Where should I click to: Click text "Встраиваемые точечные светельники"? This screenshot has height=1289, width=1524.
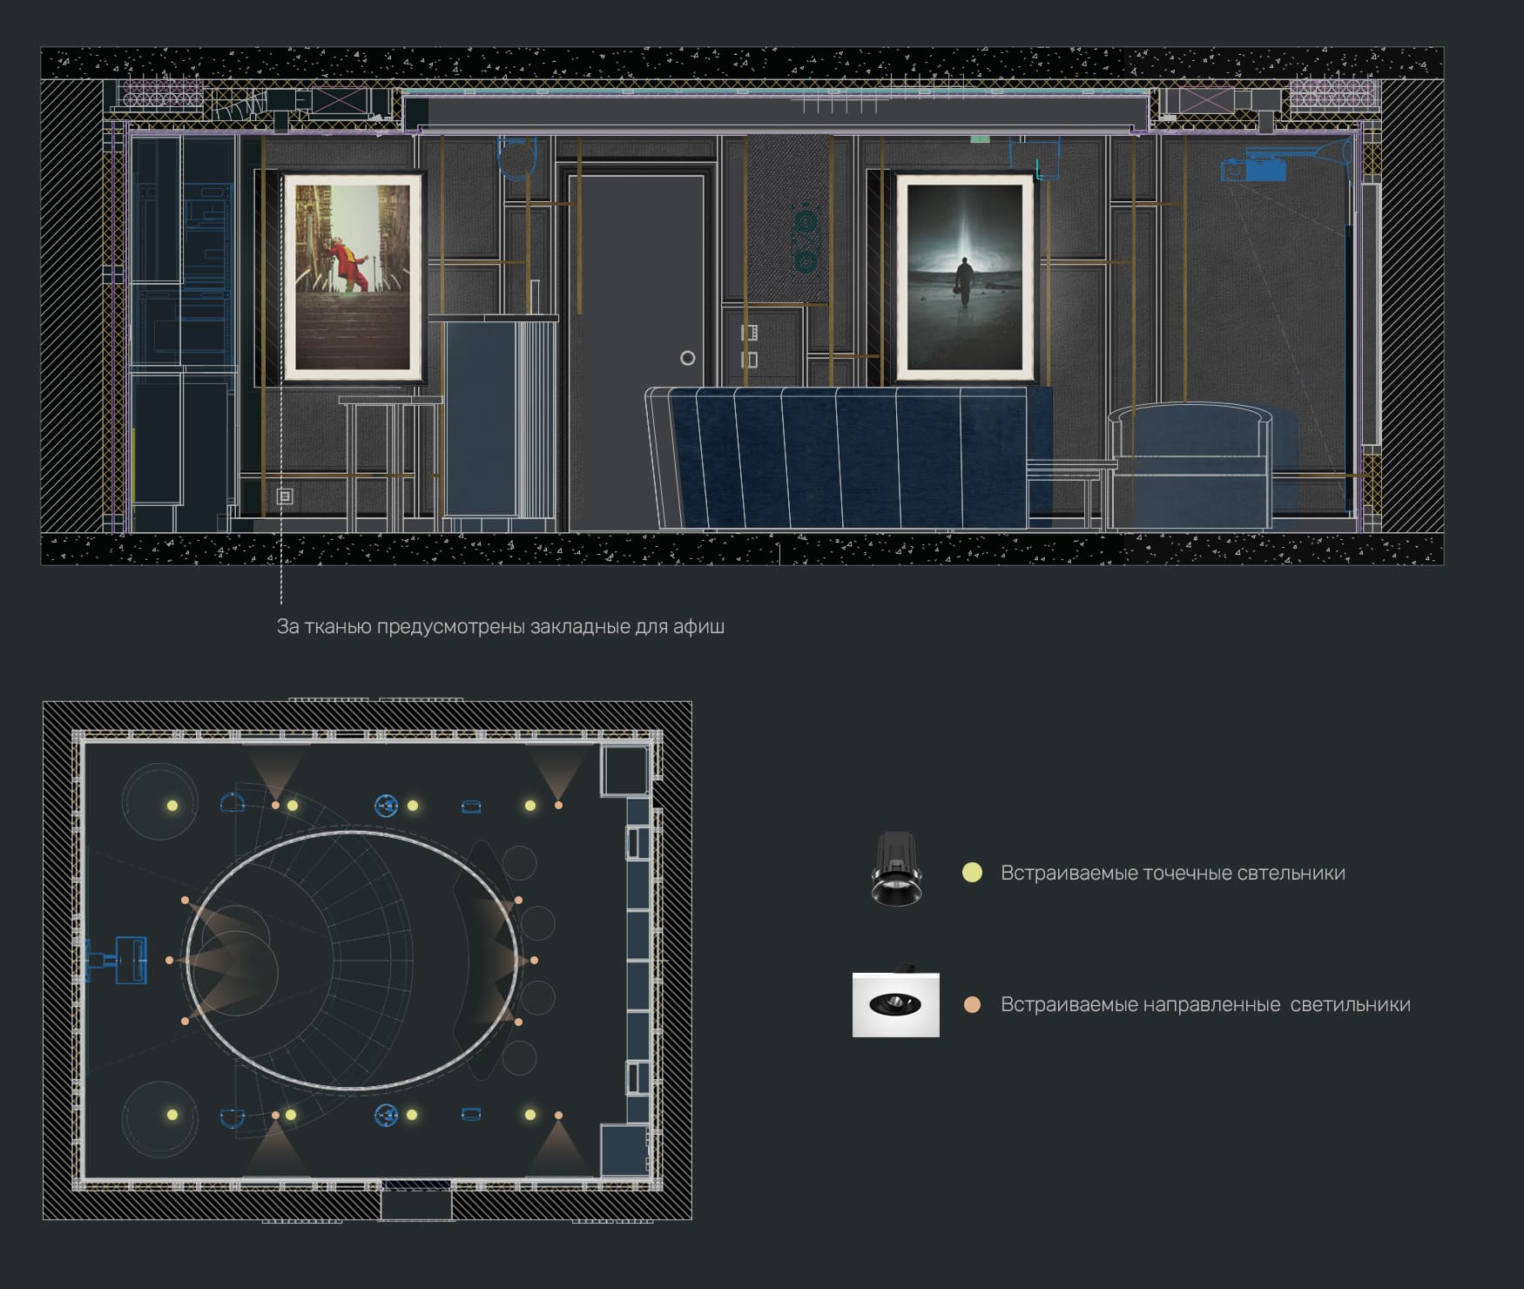[x=1172, y=873]
